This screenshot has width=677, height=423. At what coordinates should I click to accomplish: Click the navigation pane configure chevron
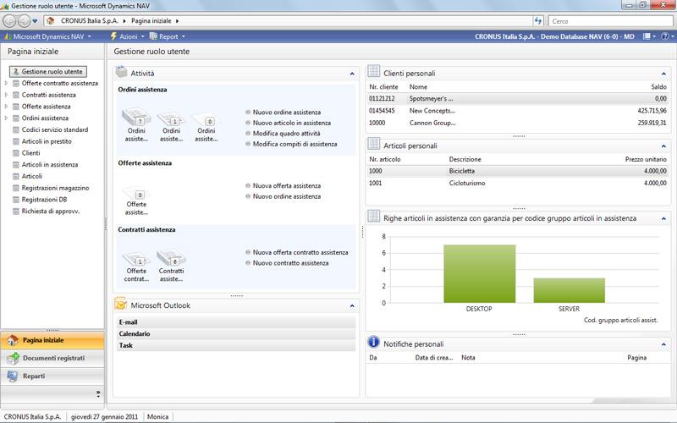click(98, 393)
